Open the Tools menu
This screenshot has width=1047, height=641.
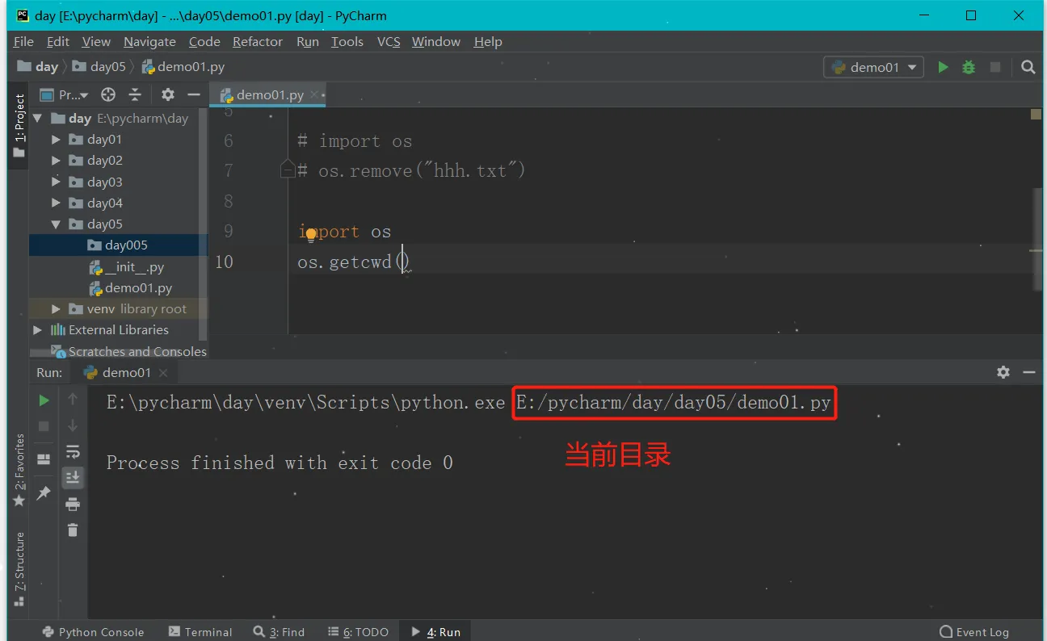pos(347,41)
